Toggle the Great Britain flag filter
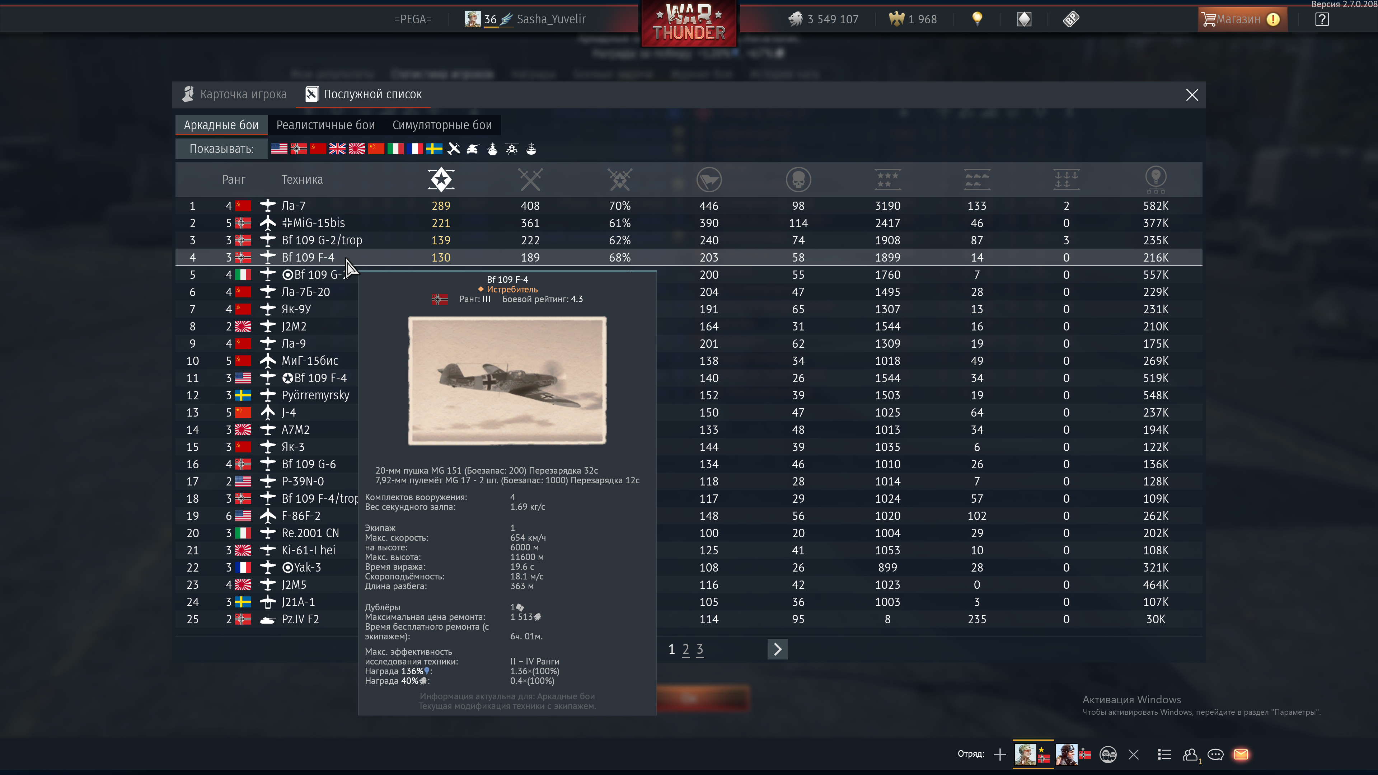The image size is (1378, 775). [x=338, y=149]
